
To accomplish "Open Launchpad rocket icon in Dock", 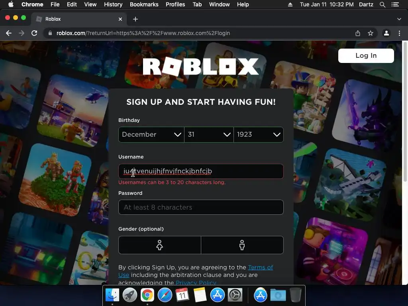I will 130,295.
